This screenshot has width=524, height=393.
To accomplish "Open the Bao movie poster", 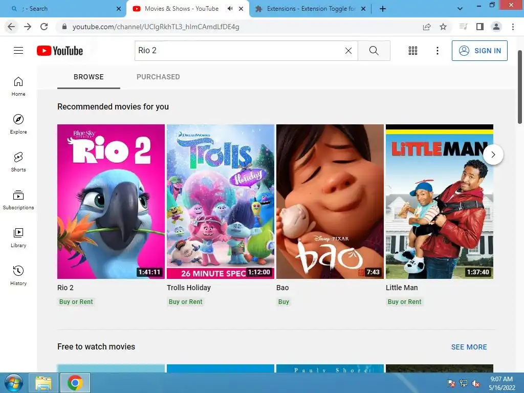I will coord(330,202).
